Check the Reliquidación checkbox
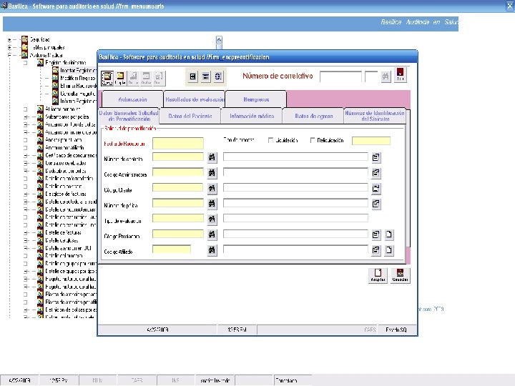 [313, 140]
